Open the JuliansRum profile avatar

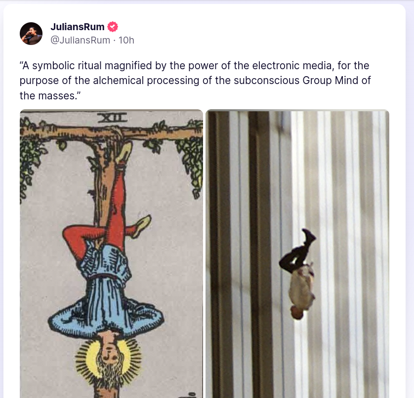31,34
